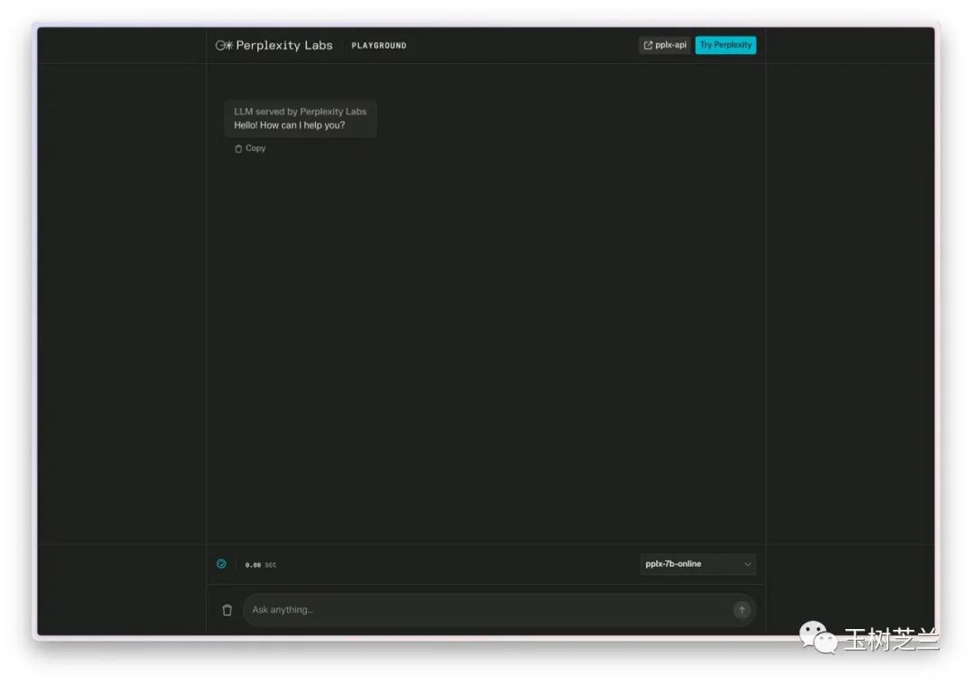Click the 0.00 SEC timing readout
The height and width of the screenshot is (683, 972).
click(x=260, y=564)
